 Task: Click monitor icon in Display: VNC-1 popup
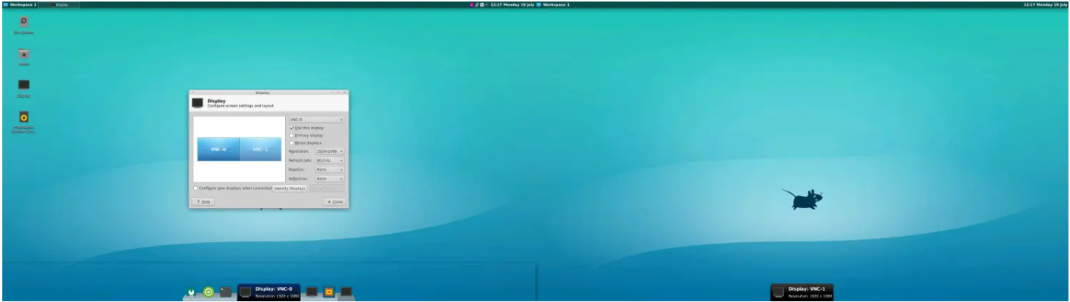pos(779,292)
